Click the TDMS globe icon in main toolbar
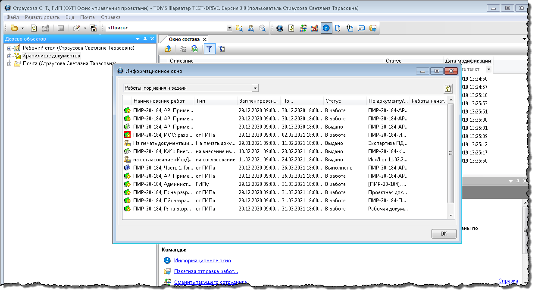 (280, 28)
